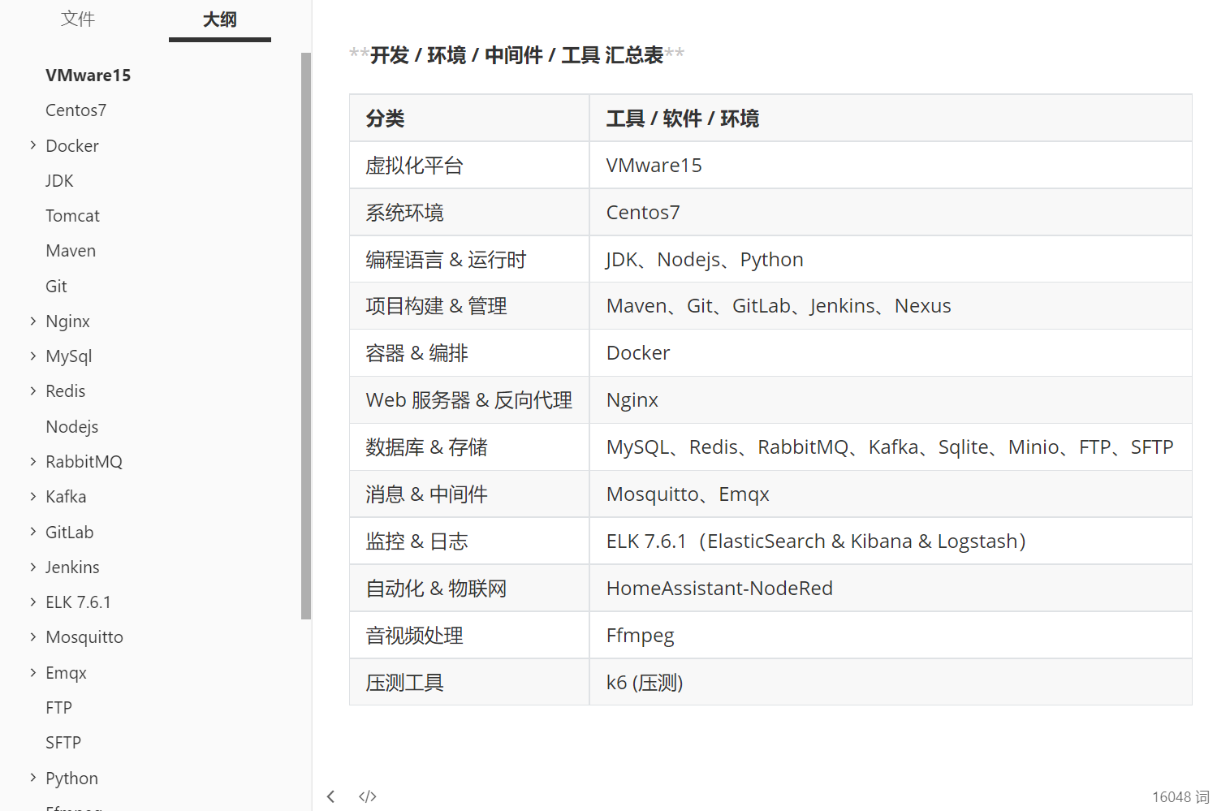Select the Python outline label
Screen dimensions: 1217x811
(x=71, y=779)
